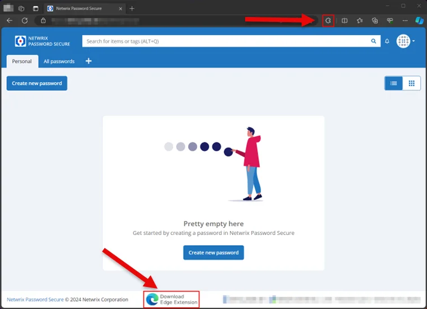Screen dimensions: 427x309
Task: Expand the user avatar dropdown arrow
Action: [413, 41]
